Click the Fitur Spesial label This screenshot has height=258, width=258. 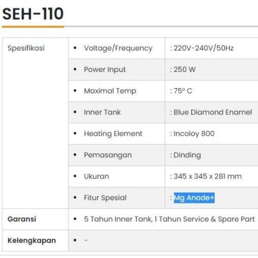(x=105, y=198)
